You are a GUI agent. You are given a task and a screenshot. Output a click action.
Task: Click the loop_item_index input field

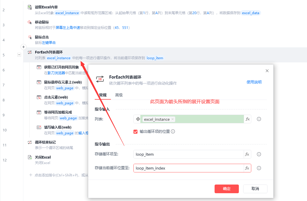(x=189, y=168)
